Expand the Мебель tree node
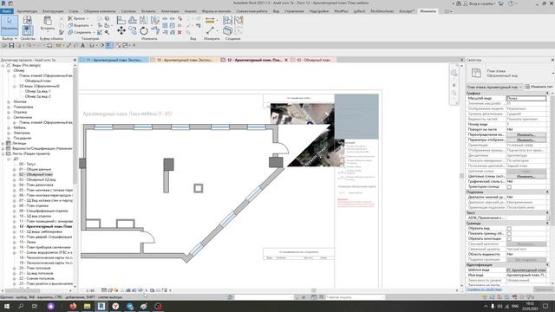The image size is (555, 312). [x=9, y=127]
